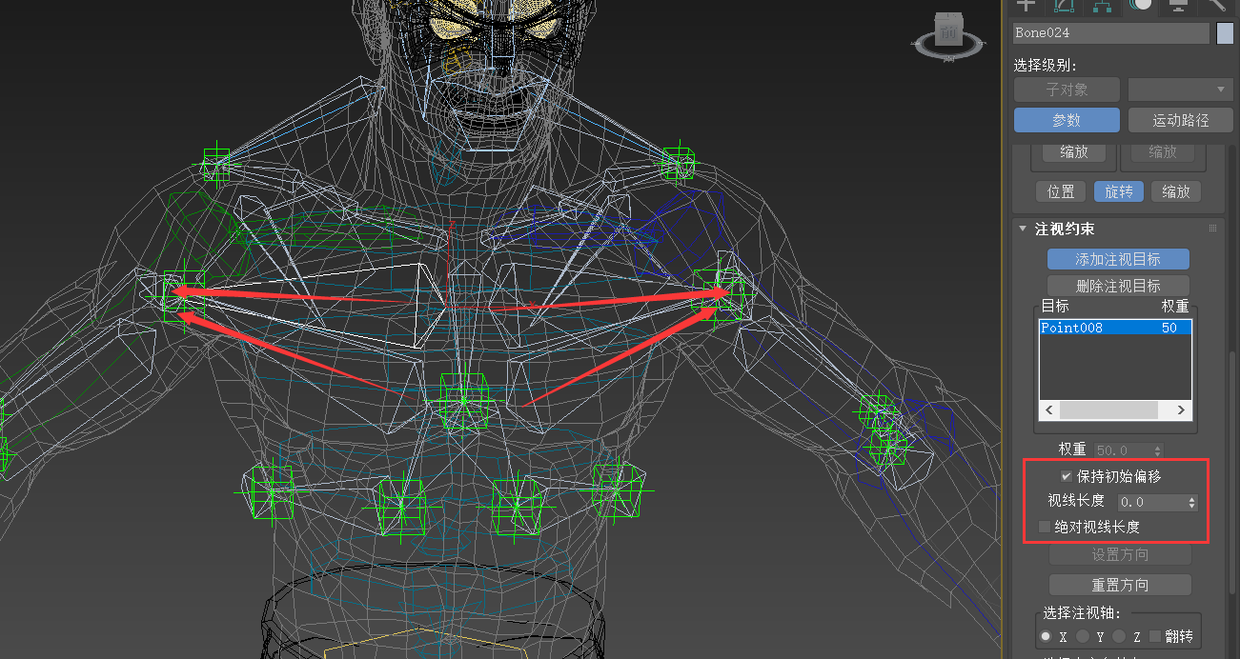Screen dimensions: 1240x659
Task: Switch to 运动路径 mode
Action: tap(1180, 120)
